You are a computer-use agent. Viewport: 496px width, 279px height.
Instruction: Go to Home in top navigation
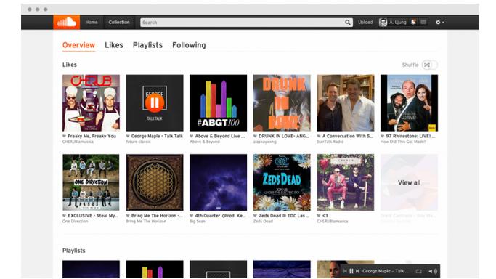point(92,22)
